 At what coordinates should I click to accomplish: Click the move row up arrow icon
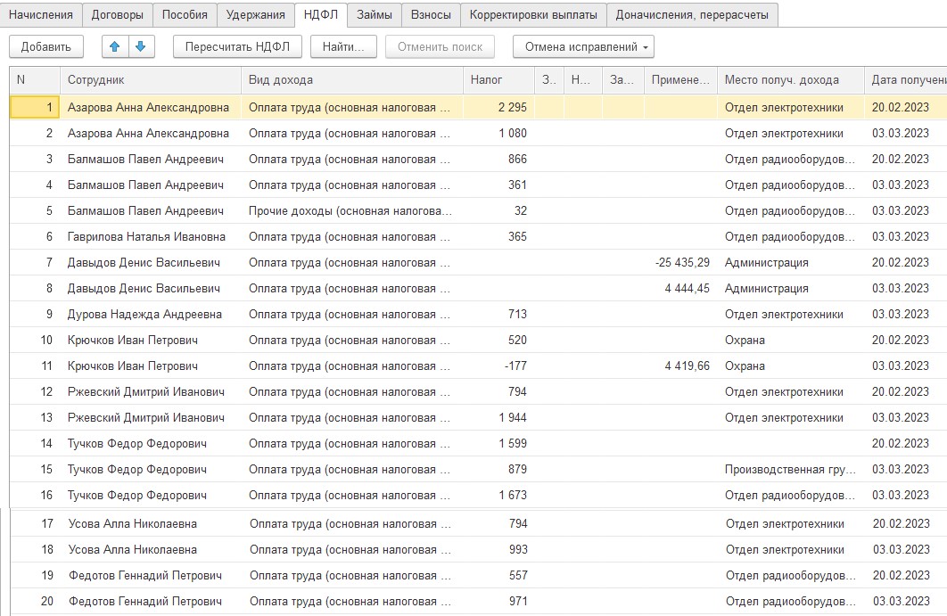115,46
